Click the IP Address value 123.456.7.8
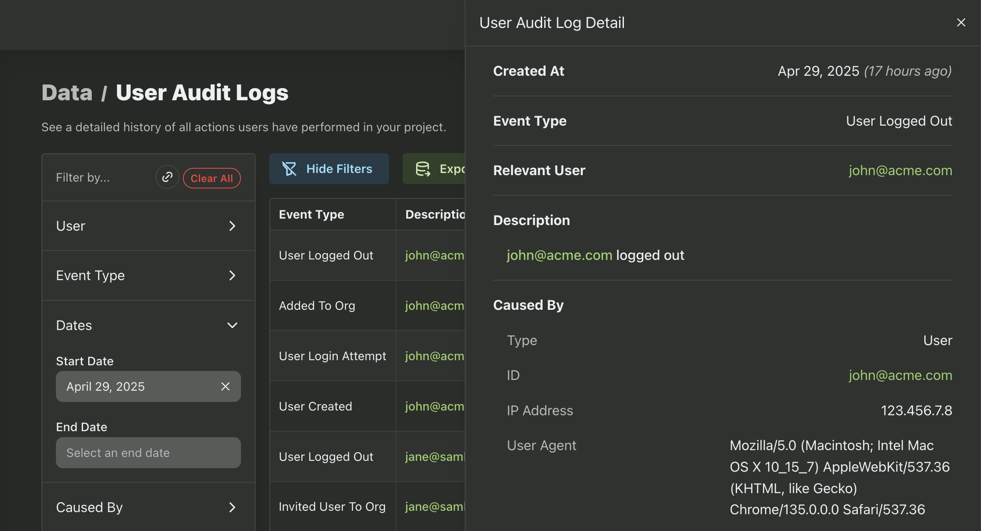This screenshot has height=531, width=981. 916,411
